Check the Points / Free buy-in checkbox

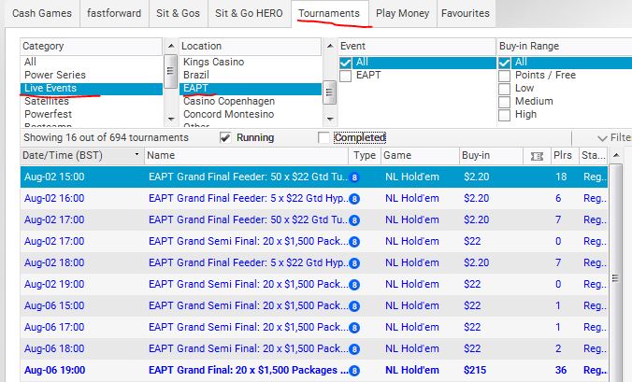pos(504,76)
